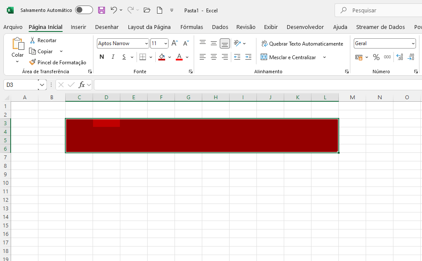Click the Pesquisar search box
The image size is (422, 261).
point(380,10)
